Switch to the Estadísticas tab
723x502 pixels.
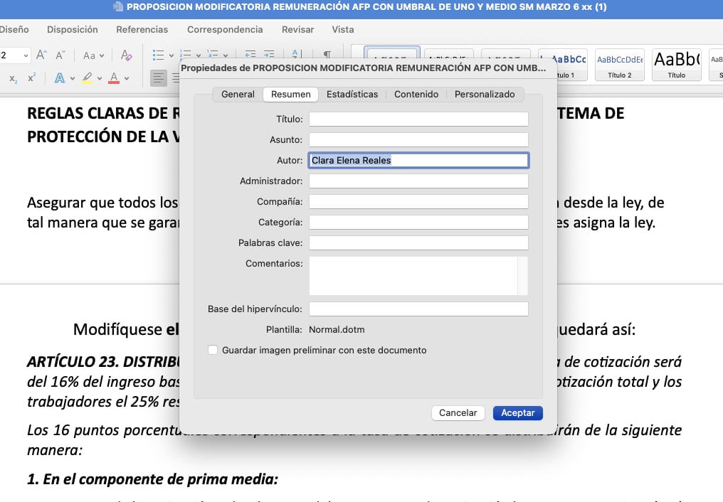click(351, 94)
